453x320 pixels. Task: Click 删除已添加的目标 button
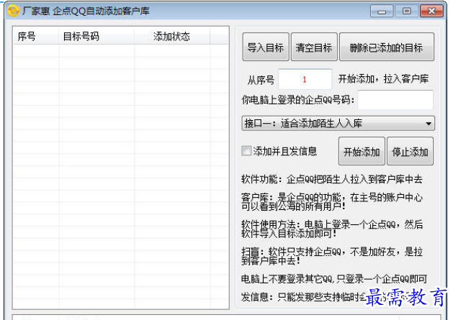click(387, 47)
